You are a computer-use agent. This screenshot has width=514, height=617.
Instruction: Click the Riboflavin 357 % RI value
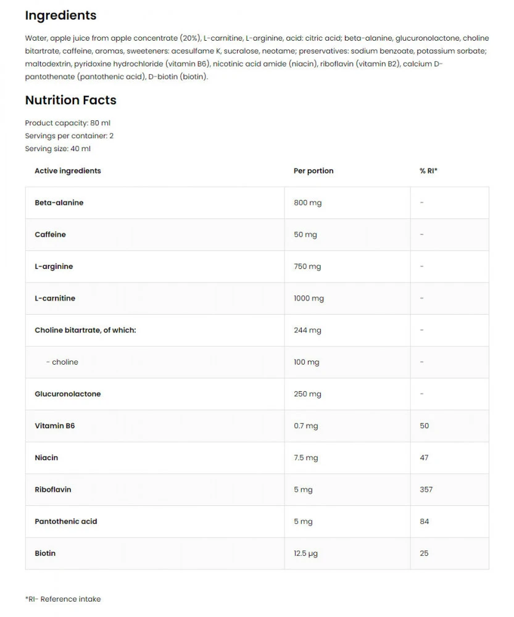click(426, 490)
